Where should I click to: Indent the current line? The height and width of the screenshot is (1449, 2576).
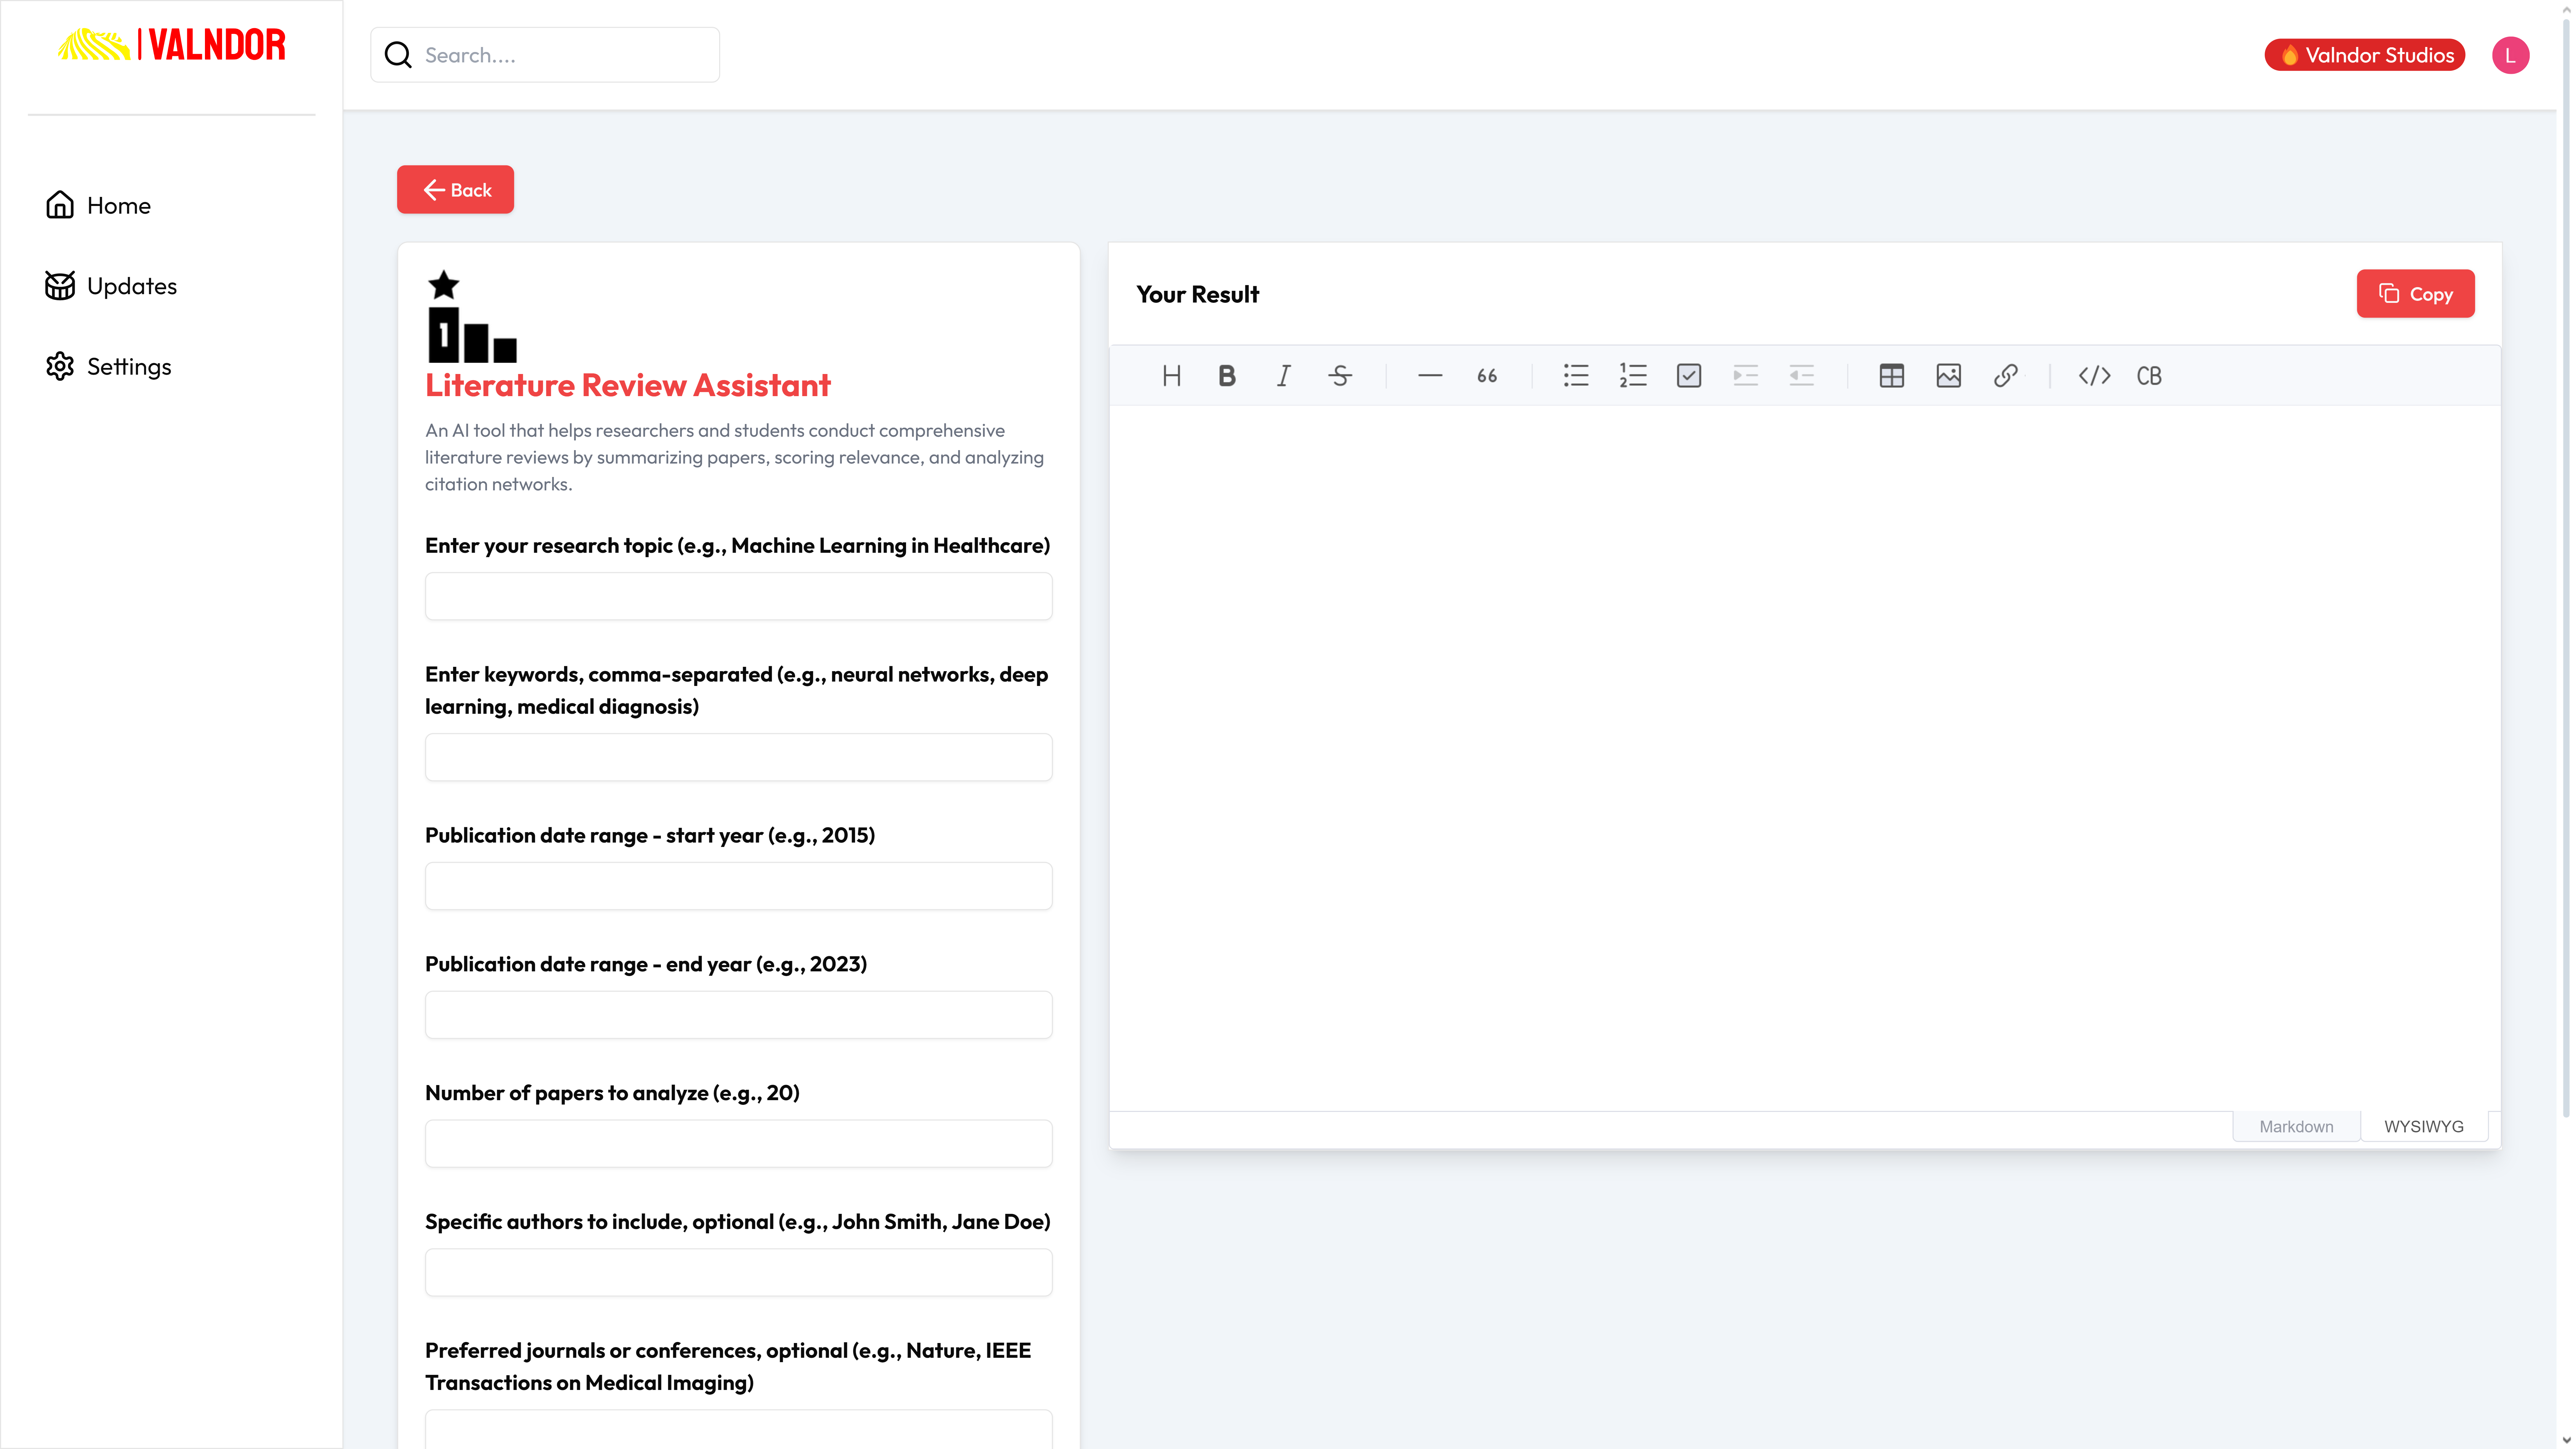click(1746, 376)
